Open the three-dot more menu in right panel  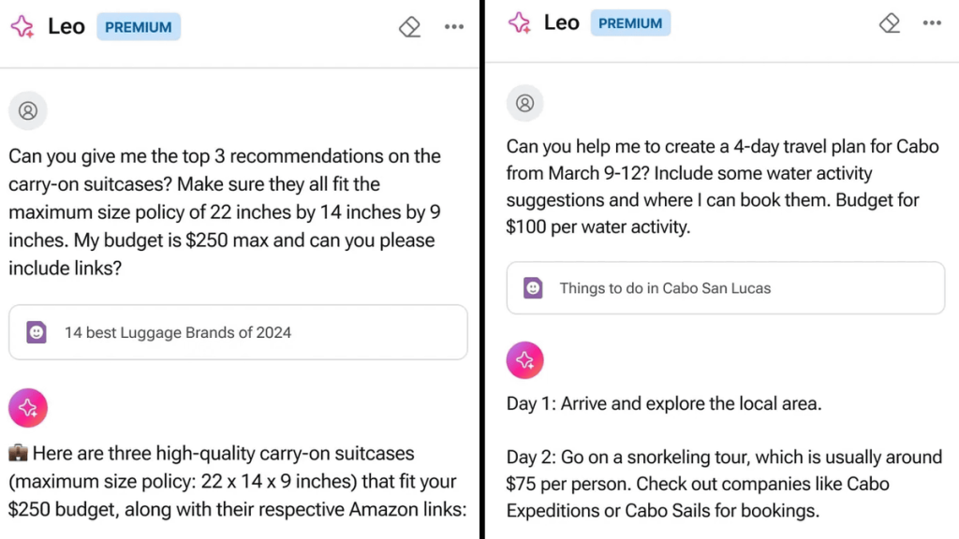(932, 22)
